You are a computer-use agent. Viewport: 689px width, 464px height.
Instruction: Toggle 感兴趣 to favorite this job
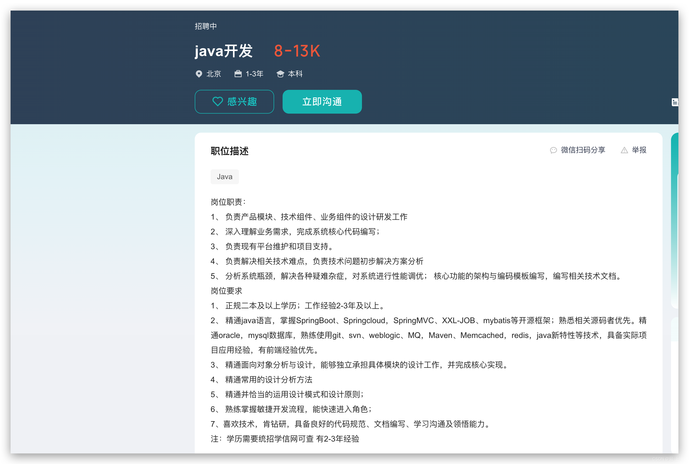pyautogui.click(x=234, y=101)
